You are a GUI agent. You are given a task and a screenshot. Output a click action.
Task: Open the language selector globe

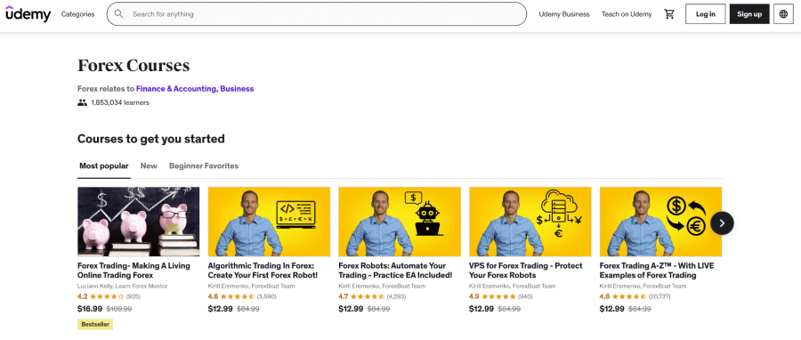point(783,14)
